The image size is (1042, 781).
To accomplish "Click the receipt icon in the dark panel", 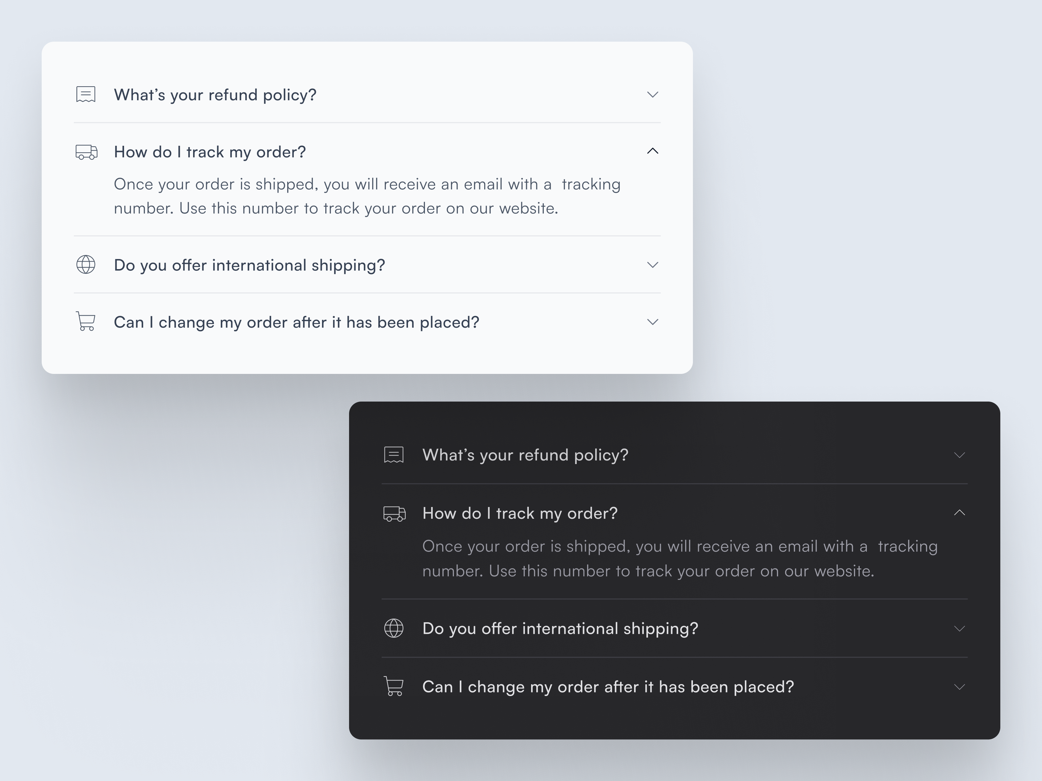I will click(394, 454).
